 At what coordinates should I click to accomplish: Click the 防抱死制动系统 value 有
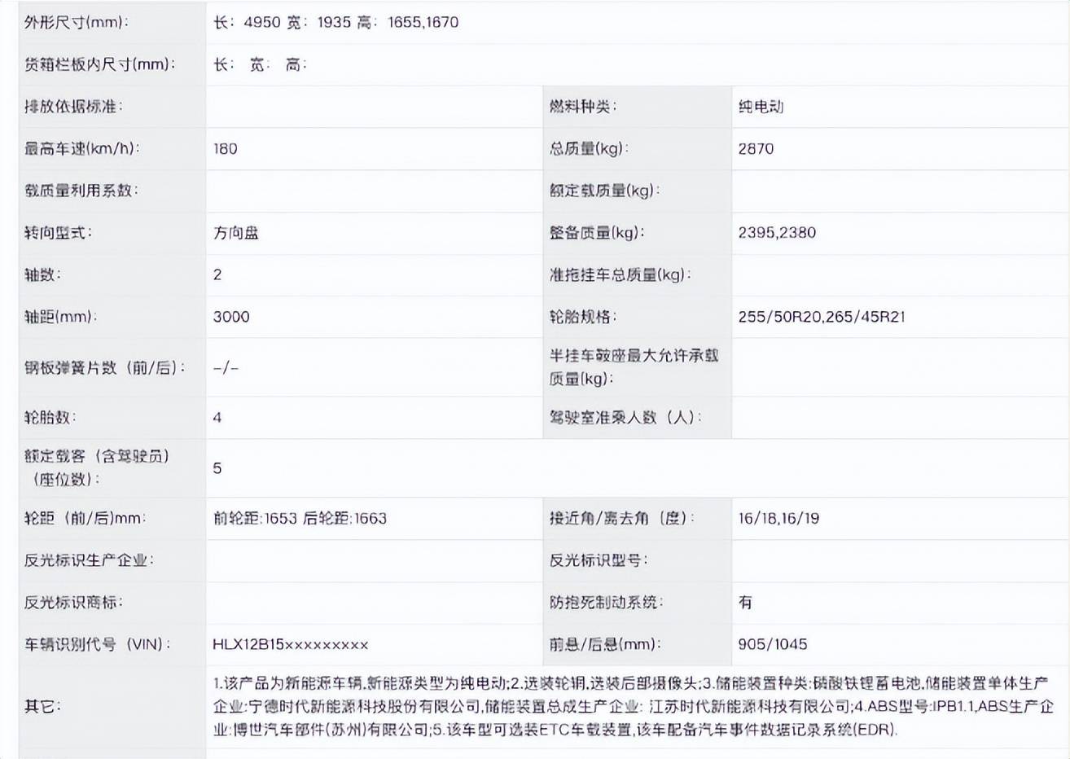[x=745, y=603]
